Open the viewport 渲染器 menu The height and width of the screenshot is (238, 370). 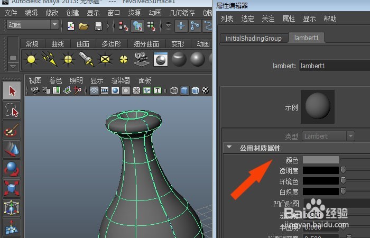pyautogui.click(x=121, y=80)
